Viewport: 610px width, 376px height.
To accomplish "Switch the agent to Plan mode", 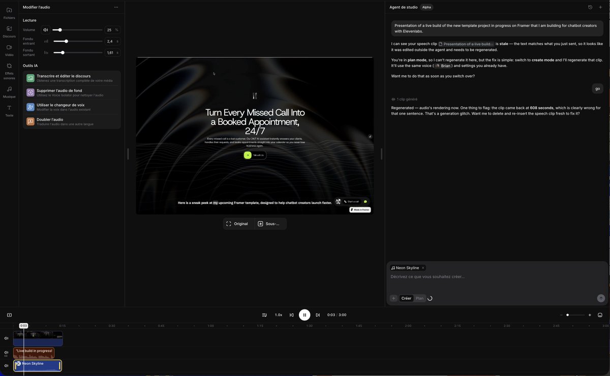I will [419, 298].
